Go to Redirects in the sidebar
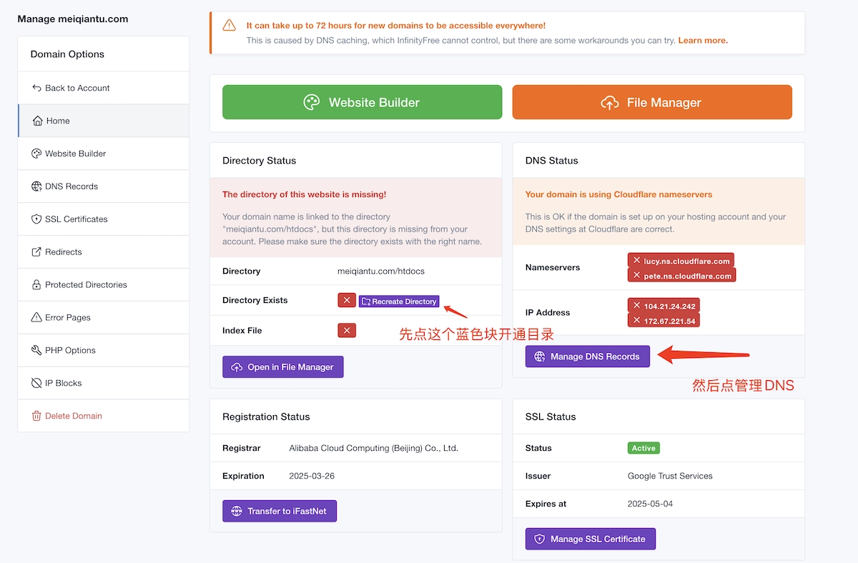This screenshot has width=858, height=563. [63, 252]
